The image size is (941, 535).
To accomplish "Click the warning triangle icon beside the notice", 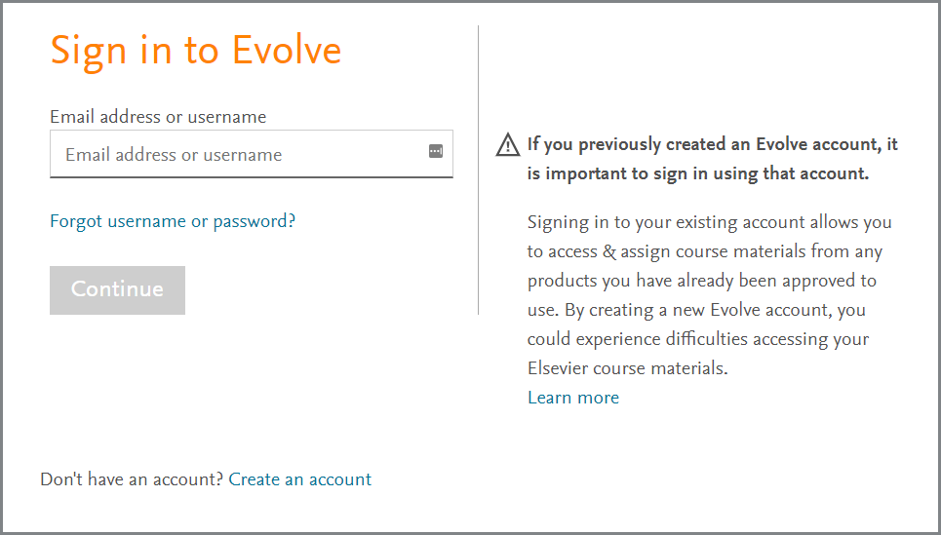I will pos(508,144).
